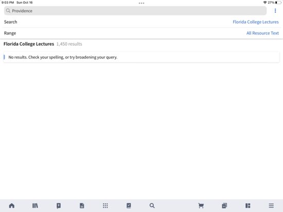The image size is (283, 212).
Task: Select the Range row label
Action: [10, 33]
